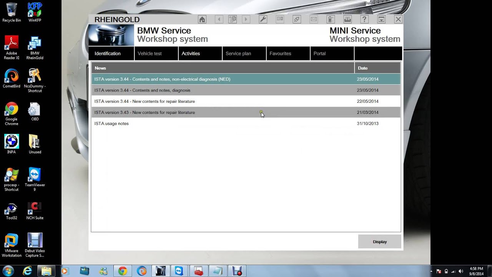492x277 pixels.
Task: Open help with the question mark icon
Action: point(364,19)
